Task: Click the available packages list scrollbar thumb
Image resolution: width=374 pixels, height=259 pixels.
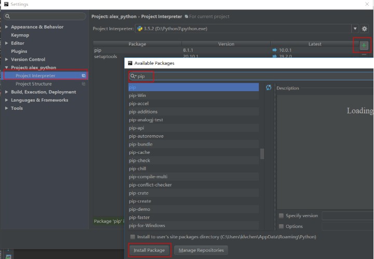Action: coord(262,154)
